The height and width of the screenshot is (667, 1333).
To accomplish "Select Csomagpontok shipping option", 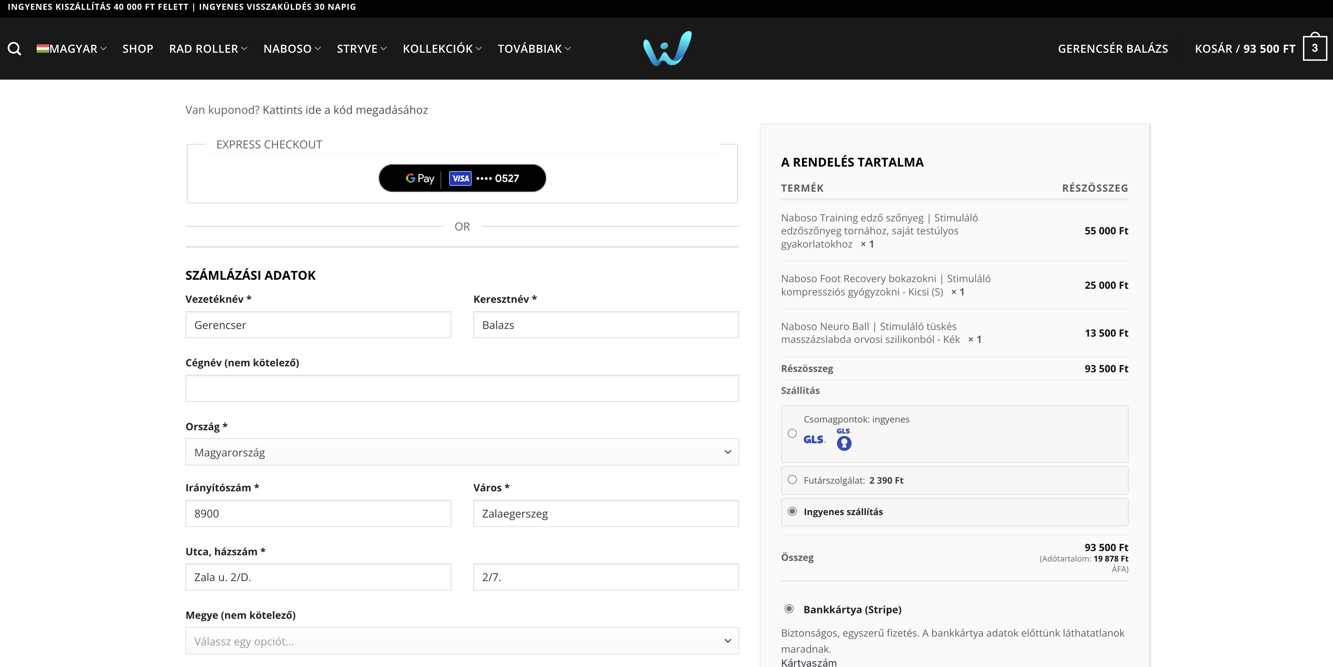I will pos(792,434).
